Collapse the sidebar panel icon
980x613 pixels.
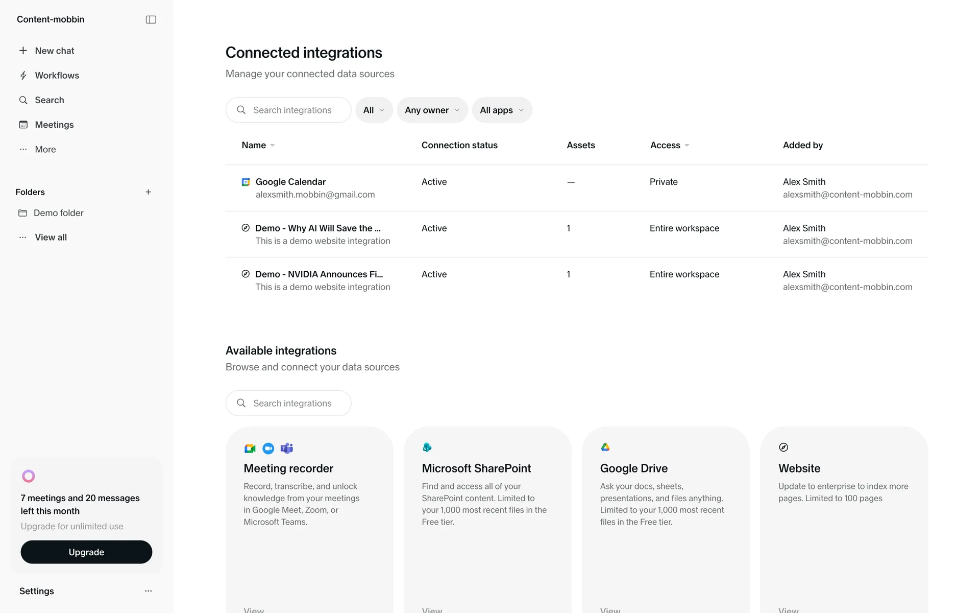point(151,19)
